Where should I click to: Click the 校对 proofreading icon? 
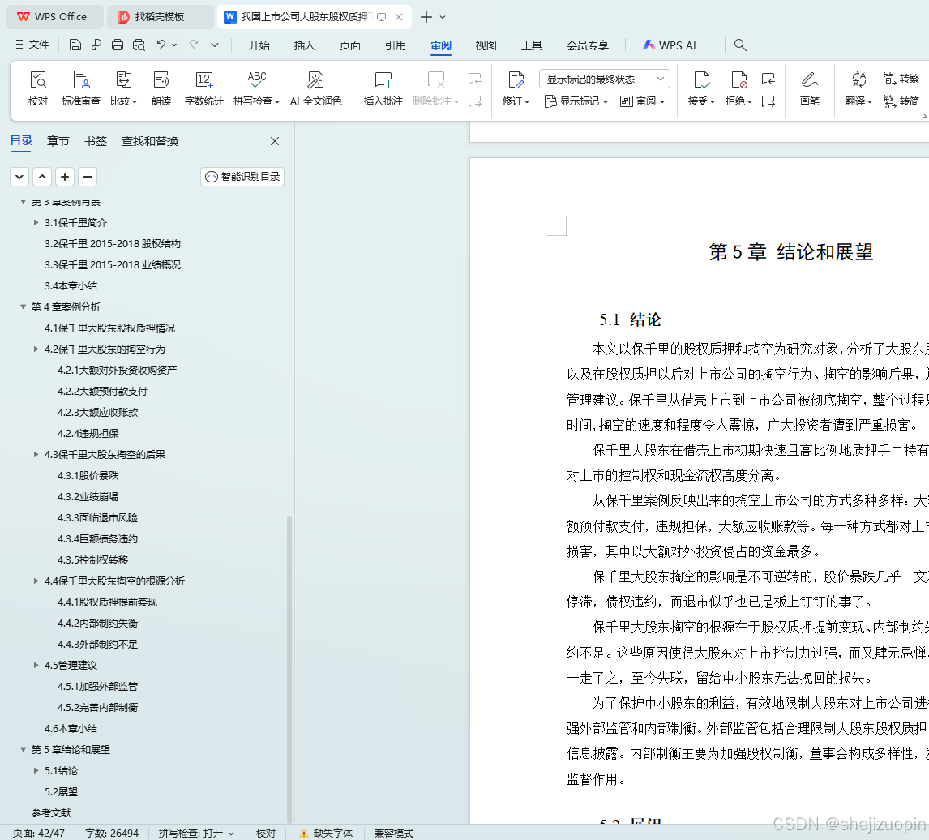pyautogui.click(x=38, y=88)
